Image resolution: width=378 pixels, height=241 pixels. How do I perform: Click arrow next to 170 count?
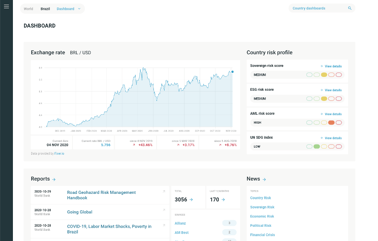click(x=223, y=200)
